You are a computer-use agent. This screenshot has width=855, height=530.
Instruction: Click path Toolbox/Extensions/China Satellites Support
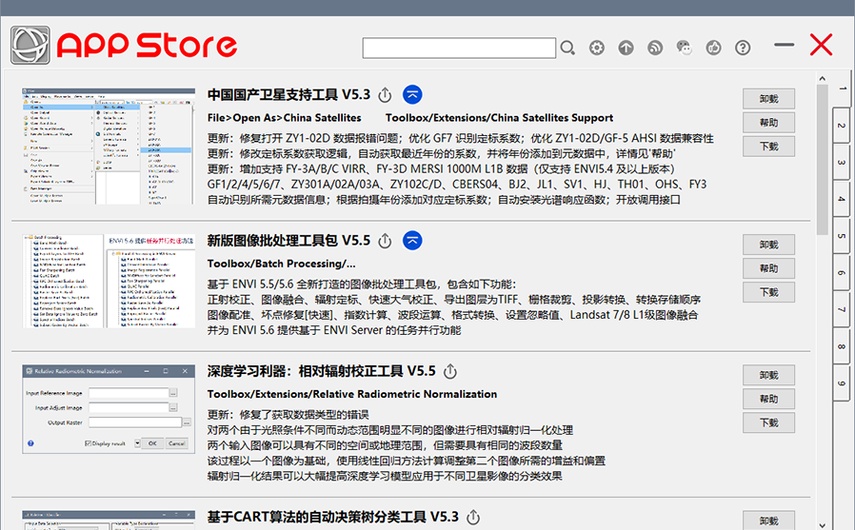[x=499, y=118]
